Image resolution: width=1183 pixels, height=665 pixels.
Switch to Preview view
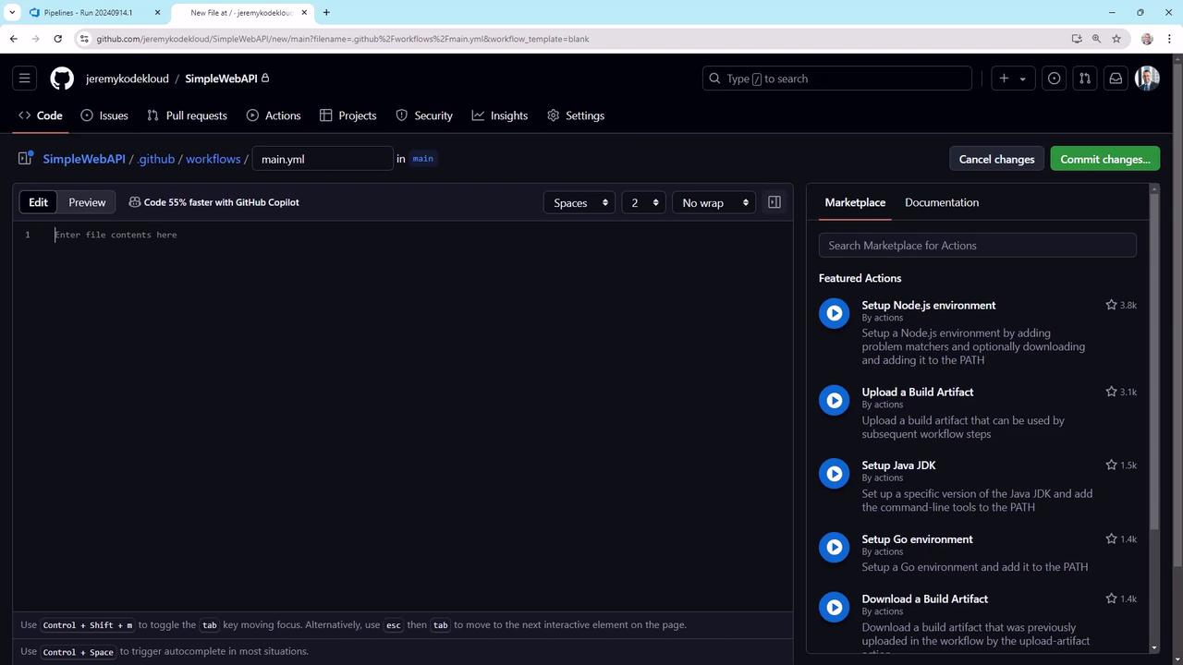[87, 202]
